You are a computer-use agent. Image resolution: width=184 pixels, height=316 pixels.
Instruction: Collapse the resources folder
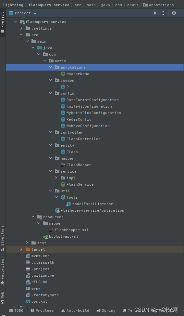click(x=33, y=217)
